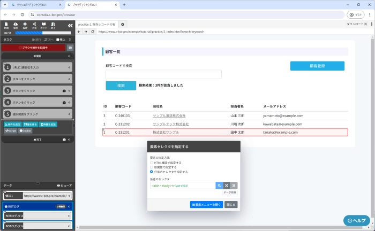Open the ガイド guide book icon
The height and width of the screenshot is (231, 375).
pyautogui.click(x=44, y=25)
